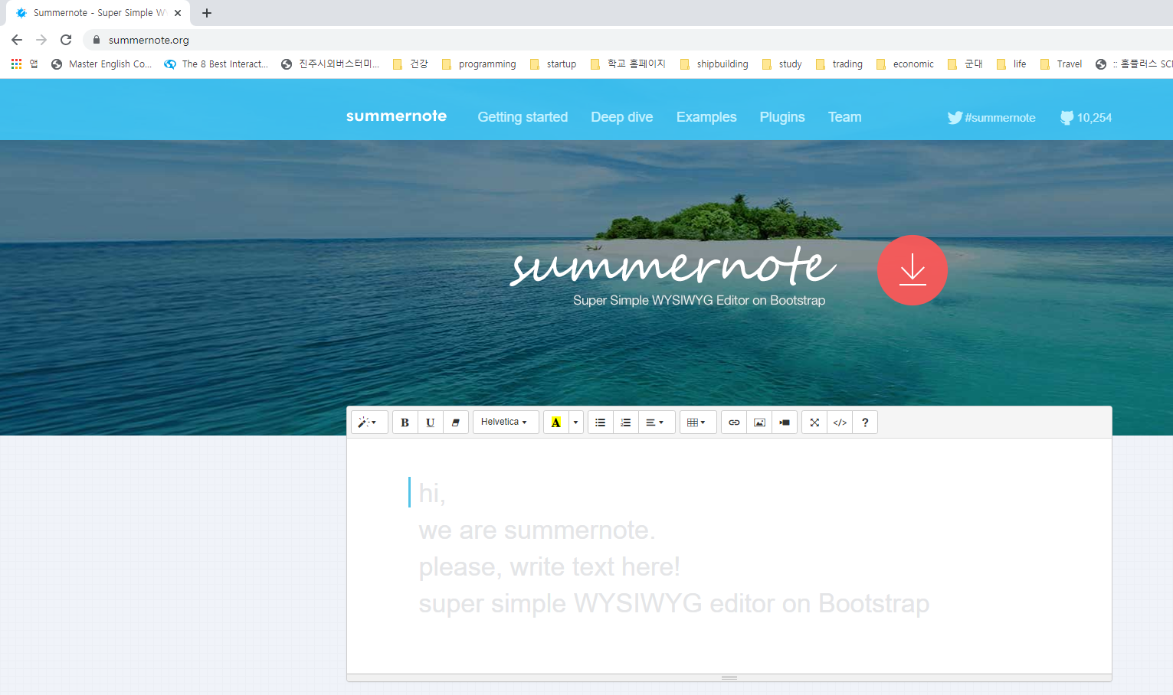The width and height of the screenshot is (1173, 695).
Task: Open the editor help question mark
Action: 865,423
